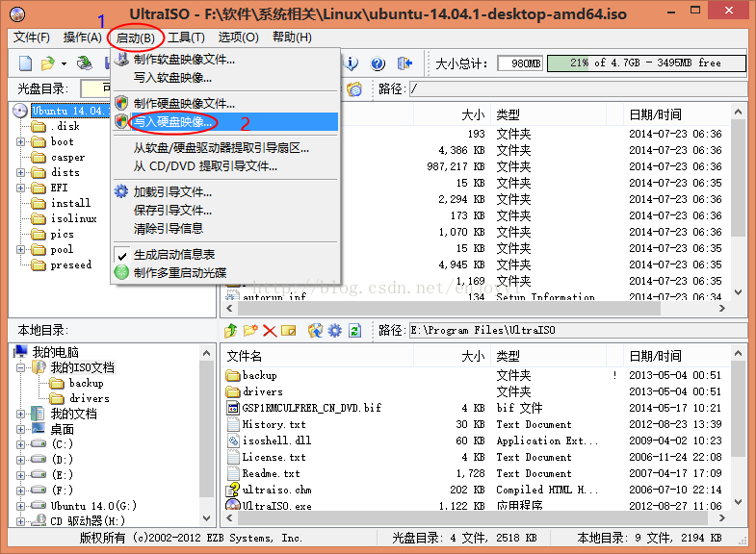Click the exit door icon in toolbar
This screenshot has height=554, width=756.
coord(404,63)
